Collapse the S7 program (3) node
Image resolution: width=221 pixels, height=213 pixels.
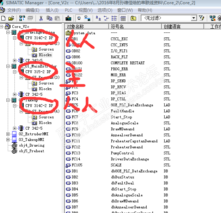point(21,77)
